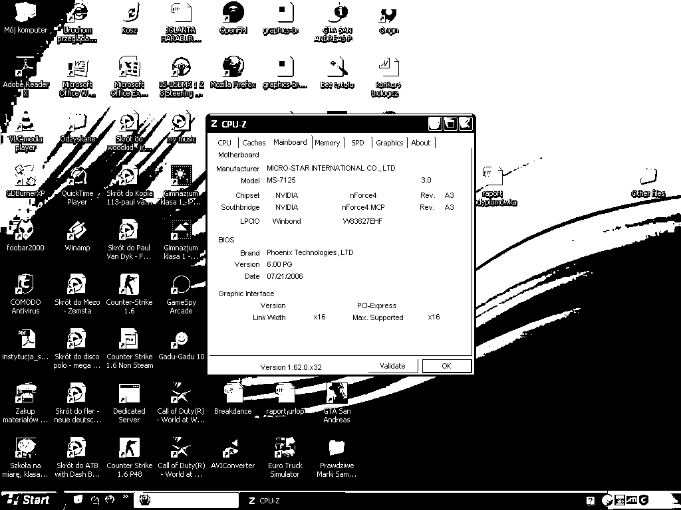Open VLC media player shortcut
The image size is (681, 510).
25,123
